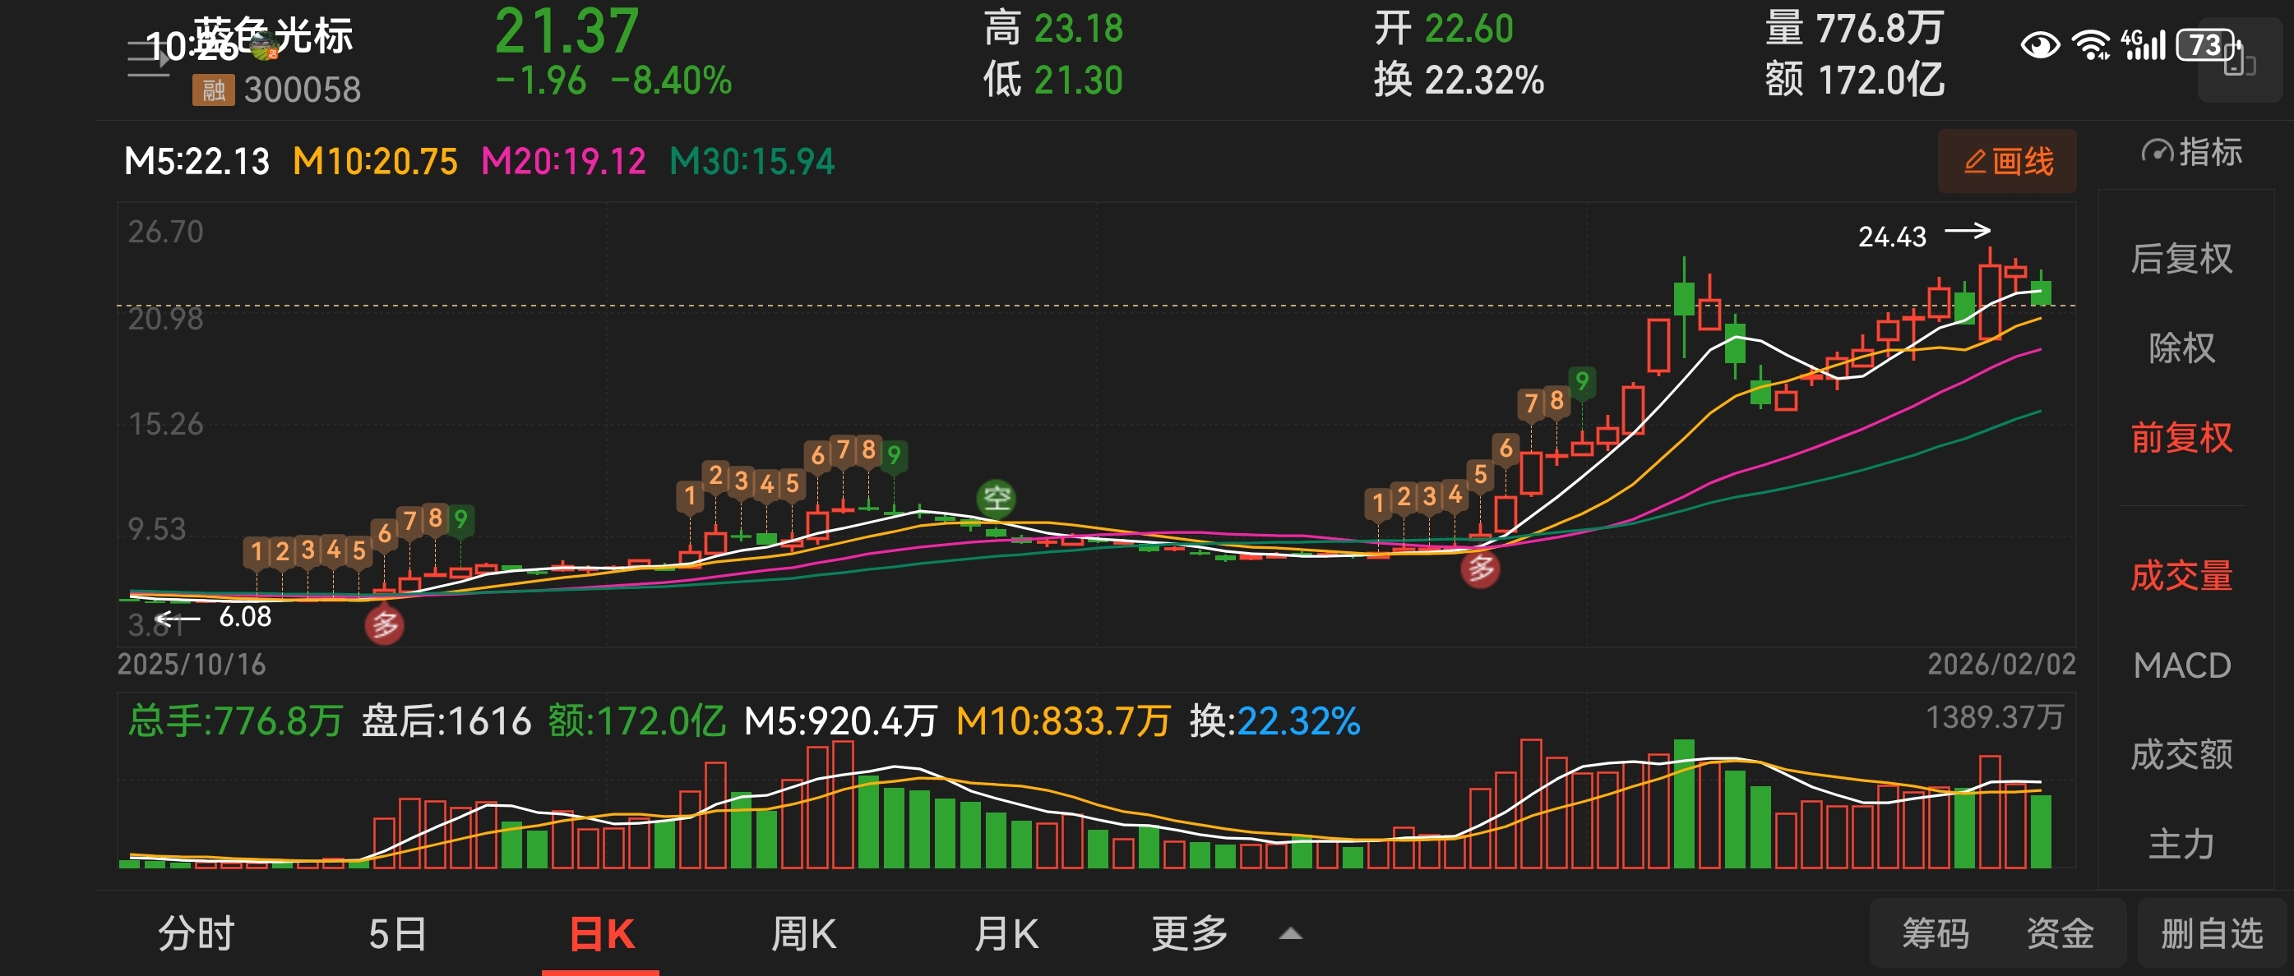Open the stock list menu icon

tap(147, 60)
